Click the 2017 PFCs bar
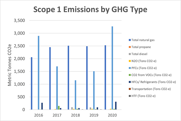 [x=57, y=88]
